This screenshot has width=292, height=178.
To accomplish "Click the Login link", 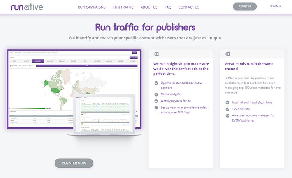I will click(x=275, y=6).
